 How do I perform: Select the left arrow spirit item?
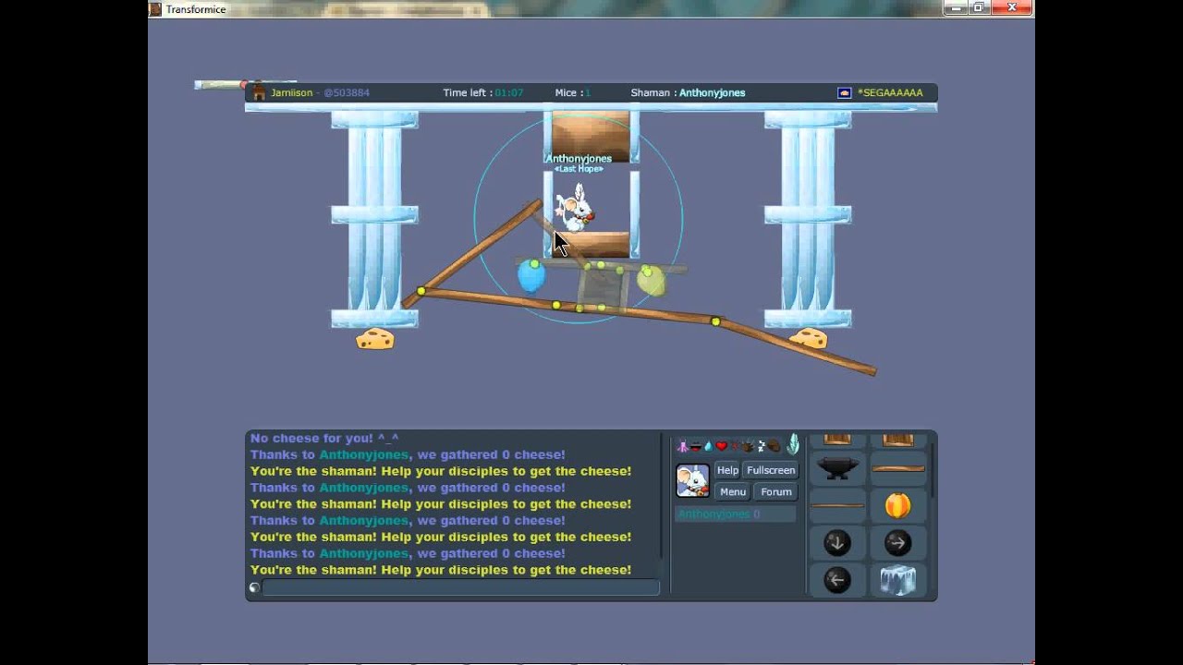click(x=837, y=580)
